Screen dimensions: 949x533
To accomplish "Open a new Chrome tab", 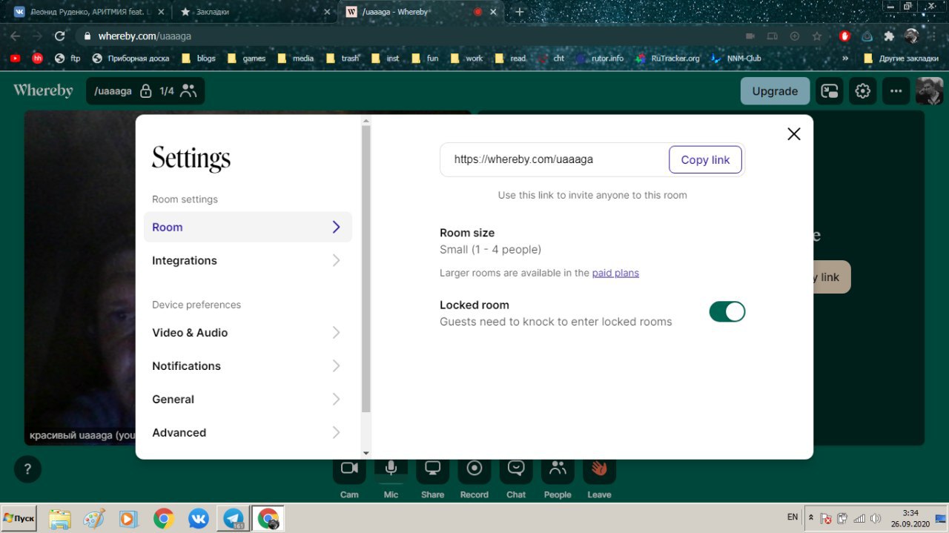I will (520, 12).
